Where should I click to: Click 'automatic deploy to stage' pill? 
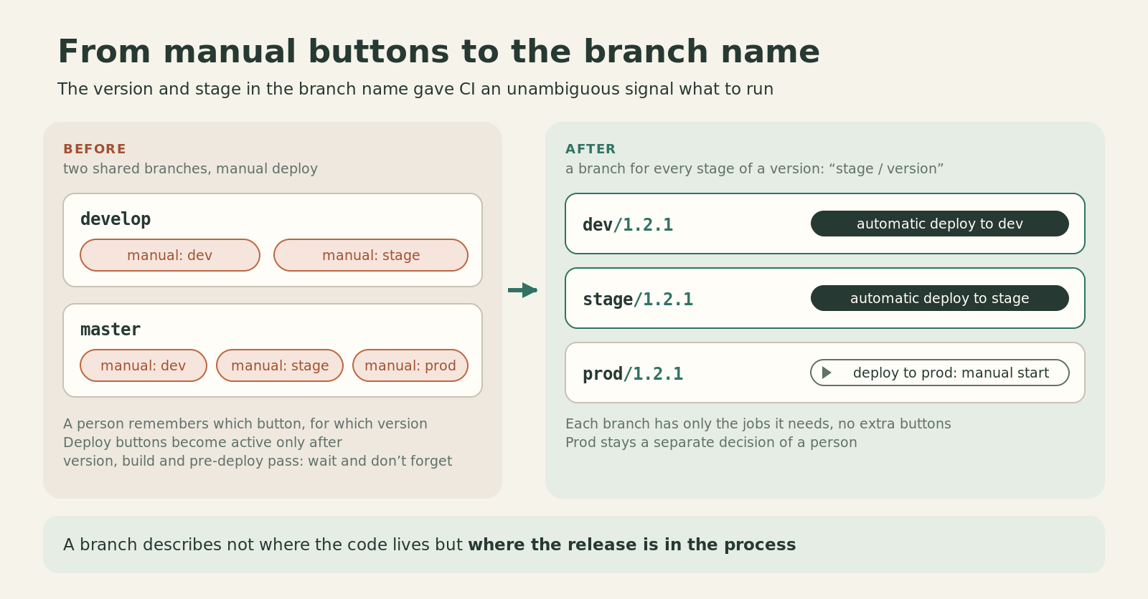(940, 298)
